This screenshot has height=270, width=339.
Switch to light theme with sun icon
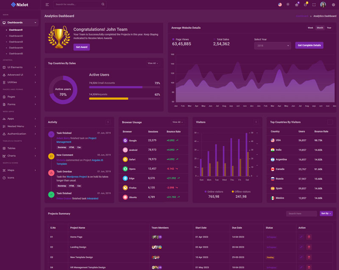click(288, 5)
